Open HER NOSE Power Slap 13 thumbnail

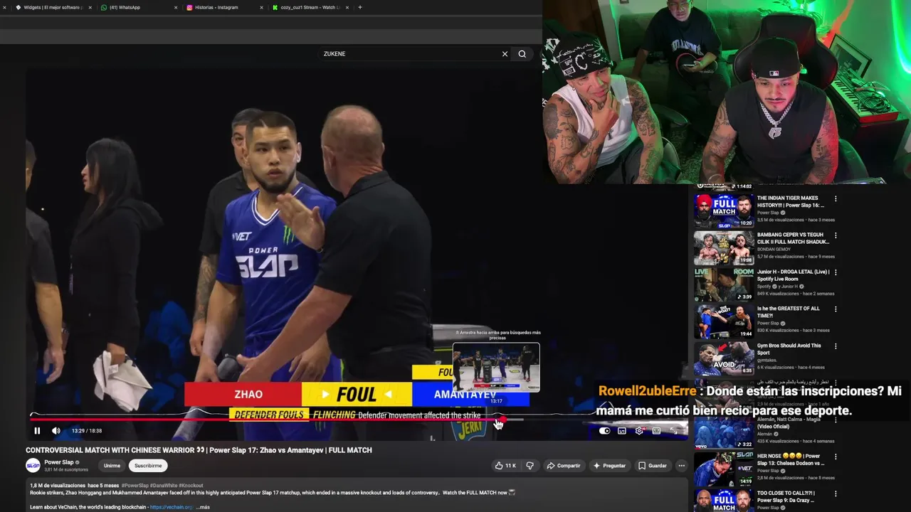(724, 469)
